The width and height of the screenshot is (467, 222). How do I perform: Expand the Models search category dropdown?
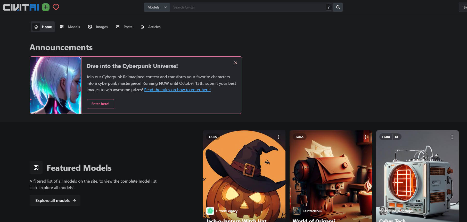tap(157, 7)
